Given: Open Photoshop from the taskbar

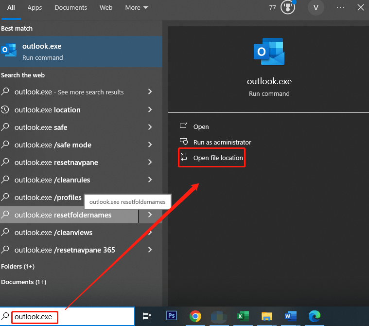Looking at the screenshot, I should click(x=172, y=316).
